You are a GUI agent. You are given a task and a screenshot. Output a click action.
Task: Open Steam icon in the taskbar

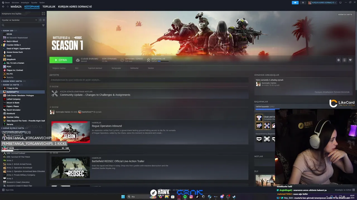tap(234, 197)
